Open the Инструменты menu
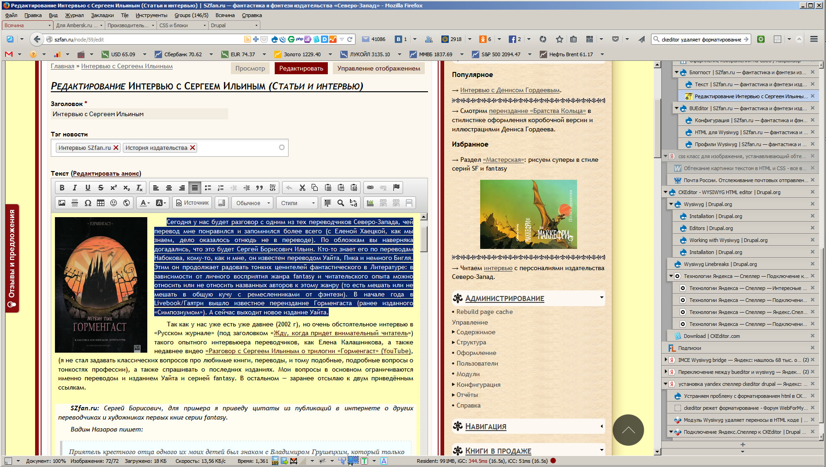The width and height of the screenshot is (826, 467). click(x=151, y=15)
